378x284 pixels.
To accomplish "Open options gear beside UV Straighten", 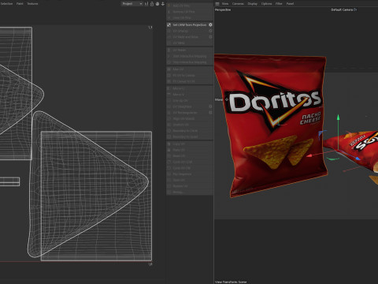I will click(x=210, y=106).
